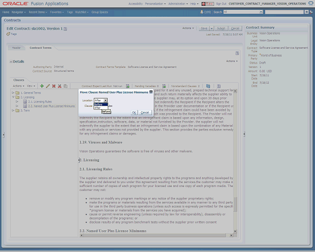
Task: Run Contract Expert icon next to Not run
Action: coord(127,86)
